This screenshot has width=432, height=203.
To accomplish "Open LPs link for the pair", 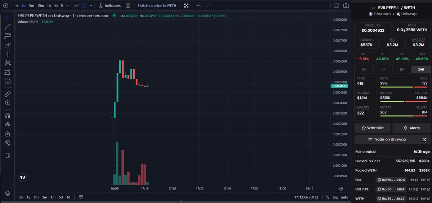I will (x=414, y=180).
